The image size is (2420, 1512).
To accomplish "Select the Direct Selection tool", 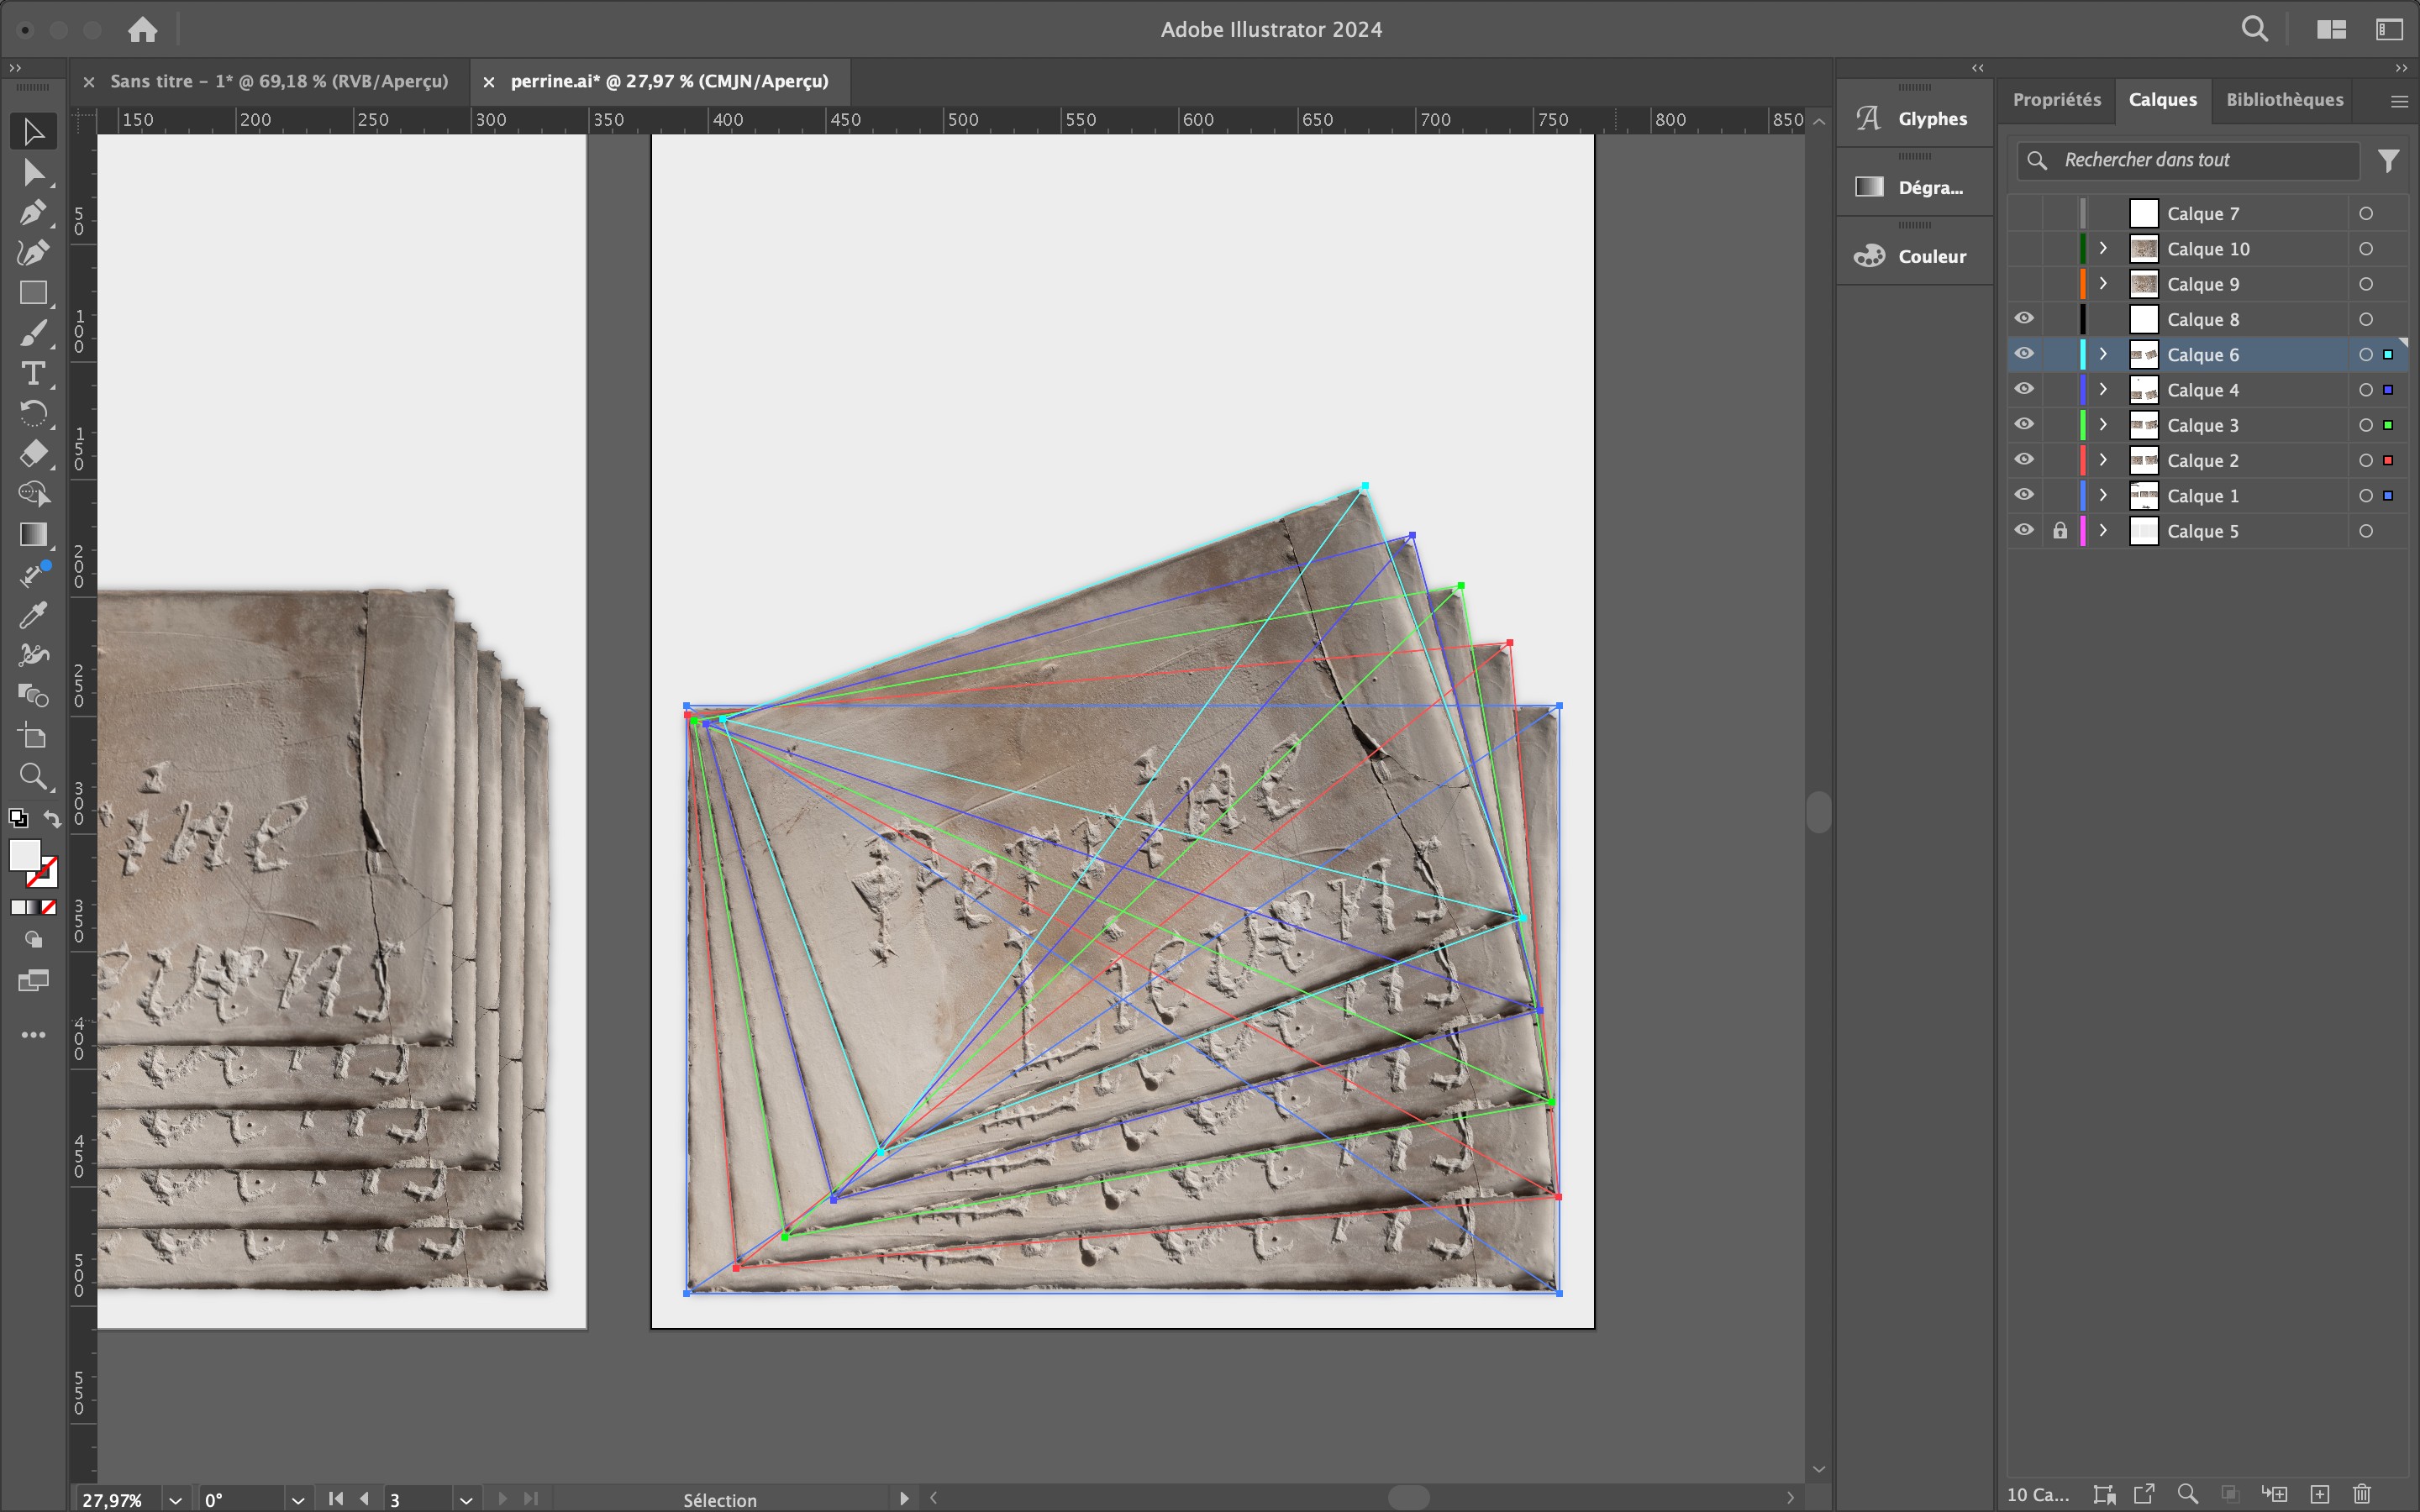I will tap(32, 172).
